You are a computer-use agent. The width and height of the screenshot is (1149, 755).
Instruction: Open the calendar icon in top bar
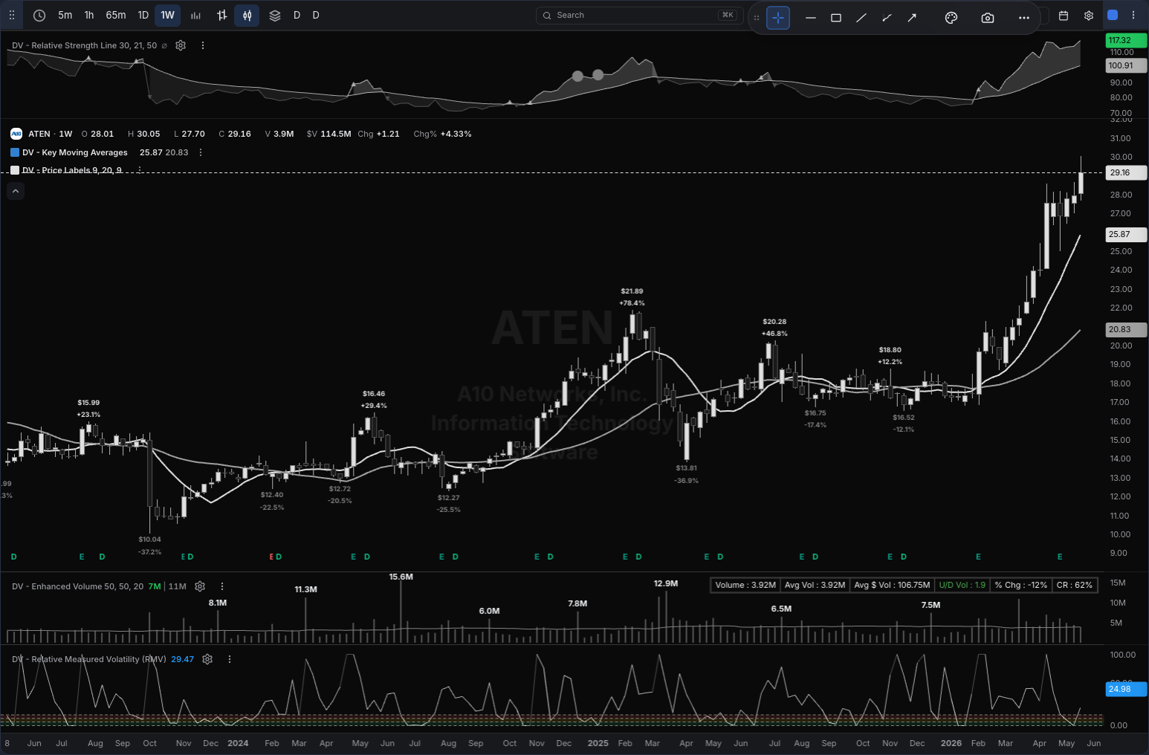click(1064, 15)
